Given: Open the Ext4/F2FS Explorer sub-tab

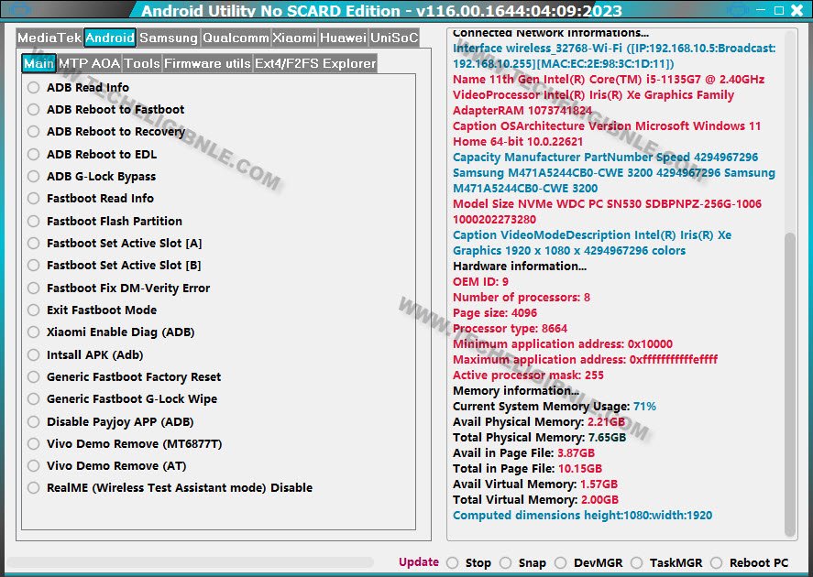Looking at the screenshot, I should point(315,64).
